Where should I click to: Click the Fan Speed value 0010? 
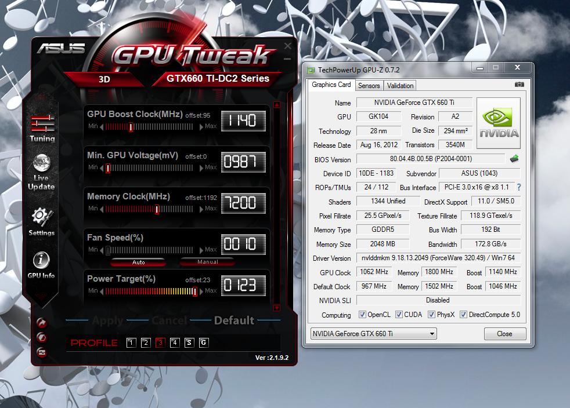click(243, 244)
